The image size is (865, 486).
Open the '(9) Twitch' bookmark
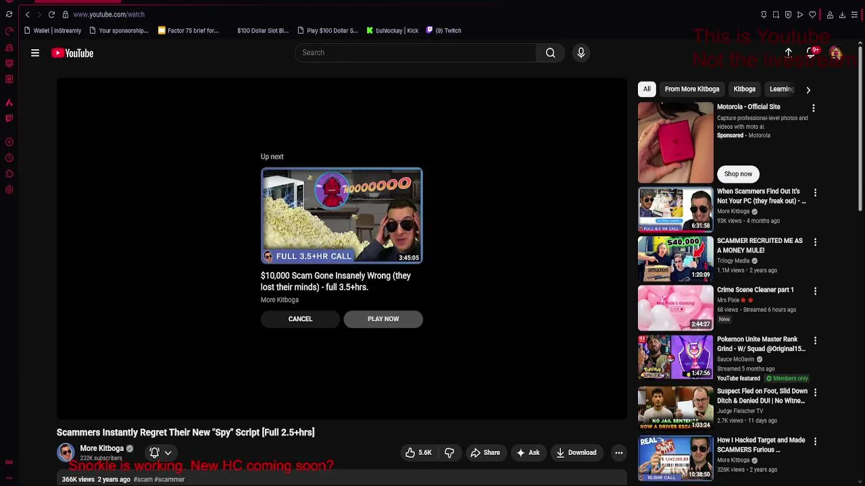tap(443, 30)
